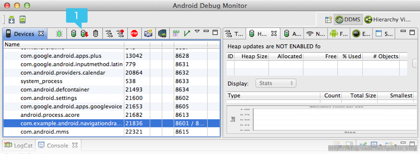Select com.android.defcontainer process
This screenshot has width=420, height=154.
click(112, 90)
